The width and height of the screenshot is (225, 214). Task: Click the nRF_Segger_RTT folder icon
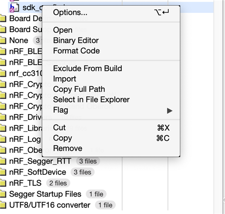pos(3,161)
